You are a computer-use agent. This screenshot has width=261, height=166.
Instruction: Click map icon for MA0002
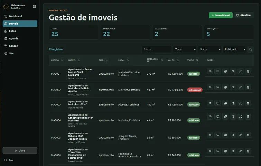[x=233, y=87]
